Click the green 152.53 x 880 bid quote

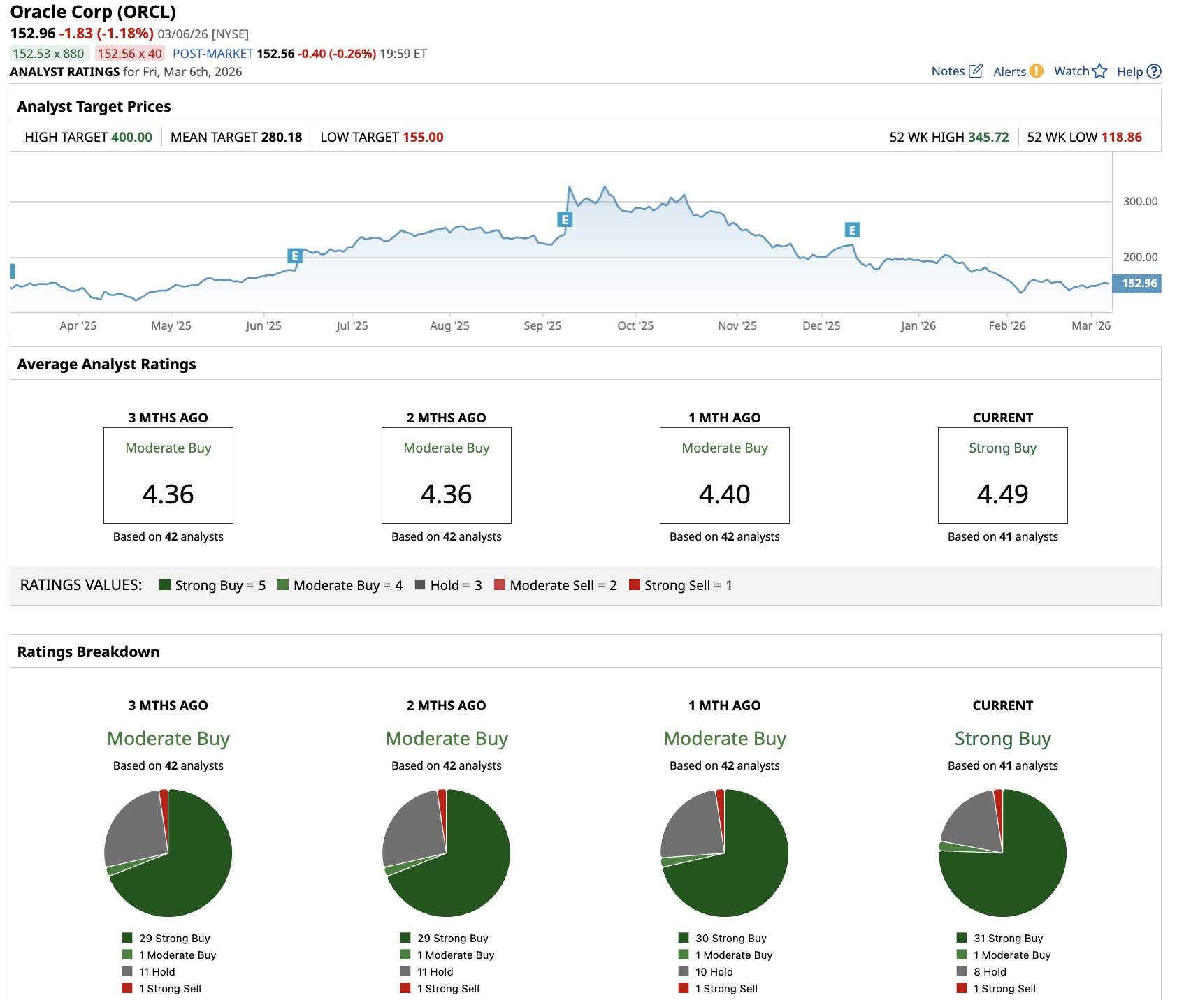tap(49, 53)
